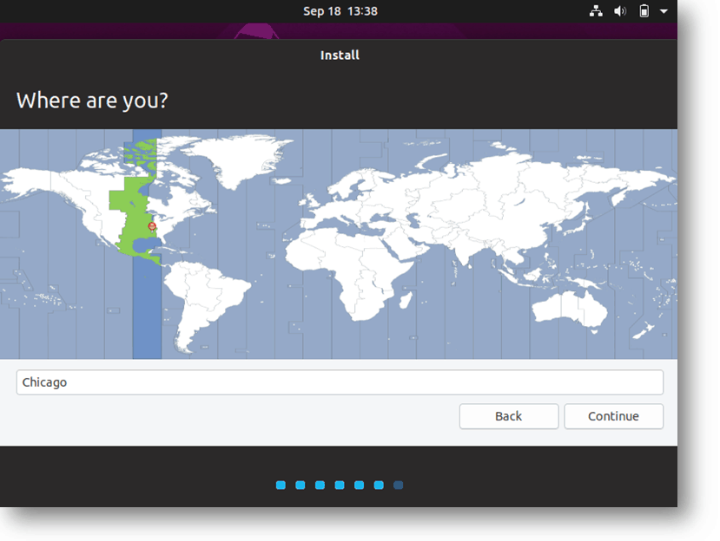Check the battery indicator icon

coord(644,11)
